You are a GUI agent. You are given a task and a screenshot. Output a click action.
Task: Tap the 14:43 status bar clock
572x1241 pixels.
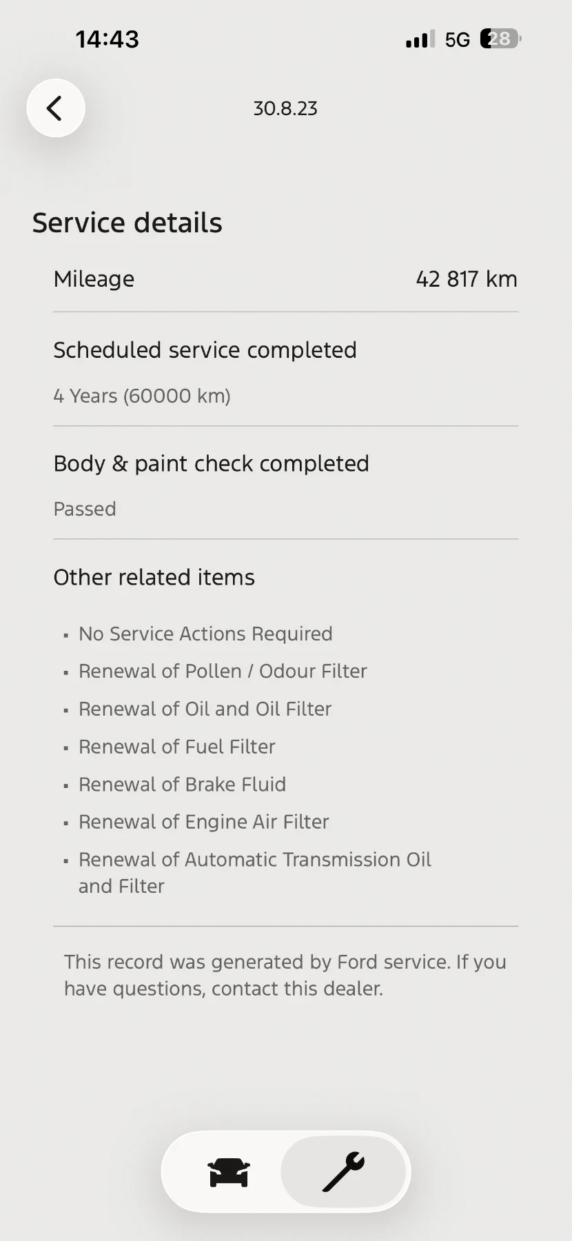108,39
